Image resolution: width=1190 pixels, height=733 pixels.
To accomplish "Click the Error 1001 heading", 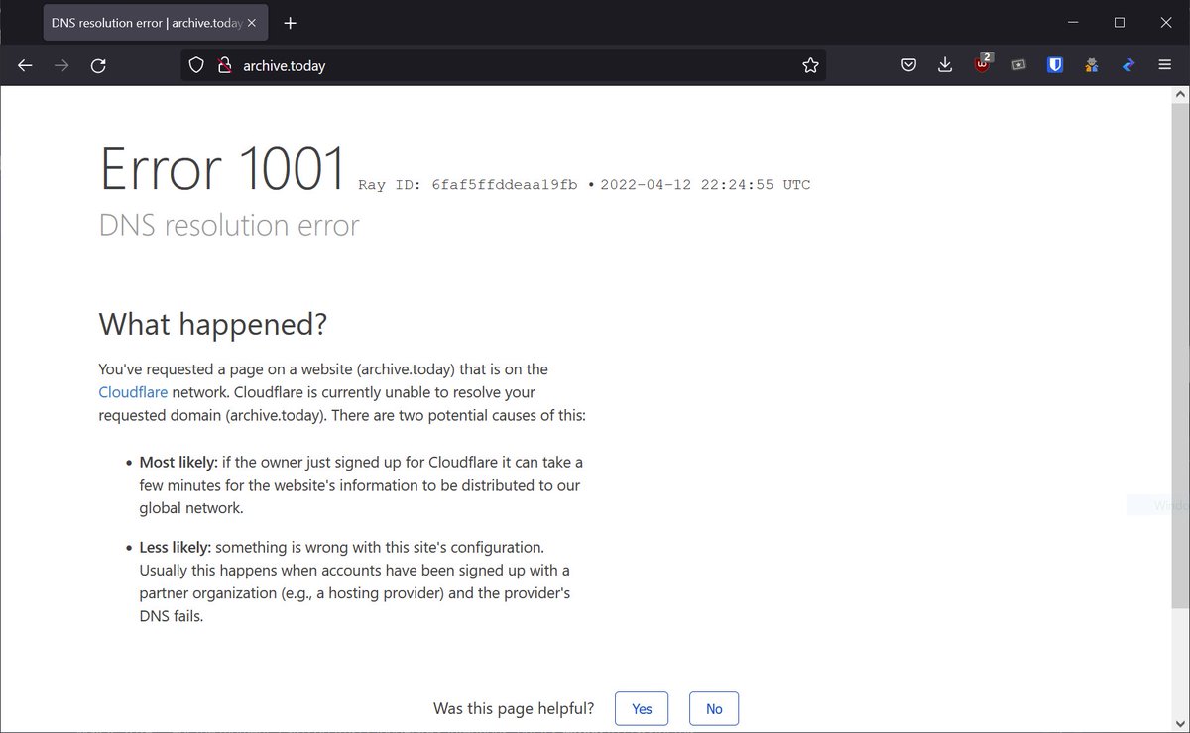I will coord(223,168).
